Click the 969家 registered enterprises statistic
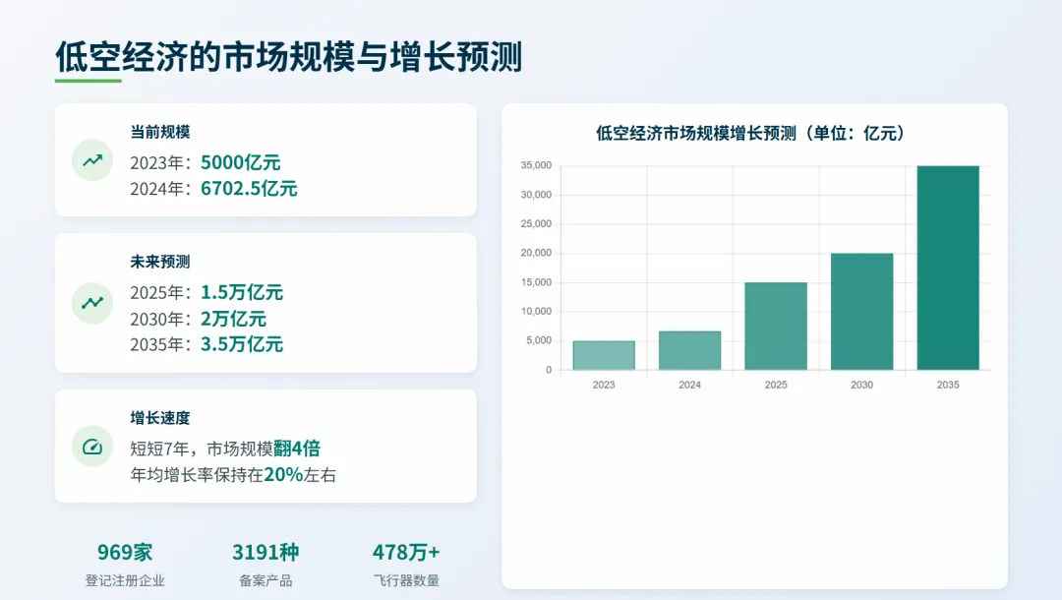The width and height of the screenshot is (1062, 600). [x=125, y=552]
